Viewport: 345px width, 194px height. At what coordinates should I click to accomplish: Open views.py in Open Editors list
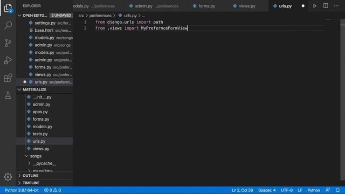click(45, 74)
